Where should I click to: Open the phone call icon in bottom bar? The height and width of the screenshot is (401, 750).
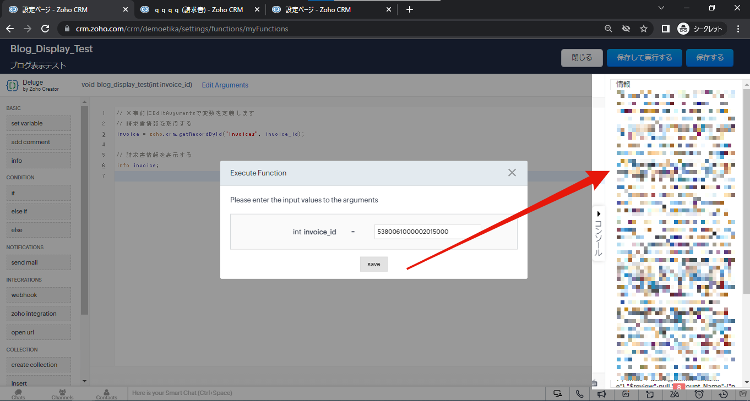(x=579, y=394)
